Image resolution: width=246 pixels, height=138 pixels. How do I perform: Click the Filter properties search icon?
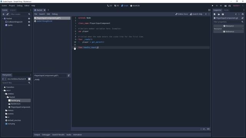point(243,22)
